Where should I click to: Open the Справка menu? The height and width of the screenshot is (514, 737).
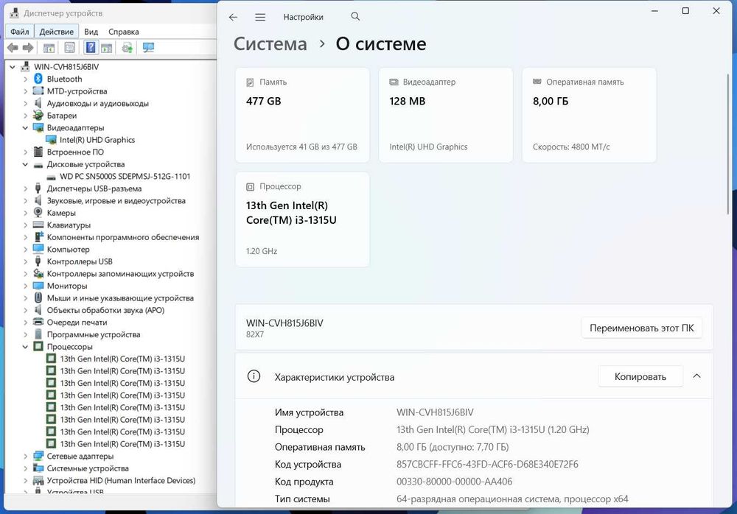point(124,32)
